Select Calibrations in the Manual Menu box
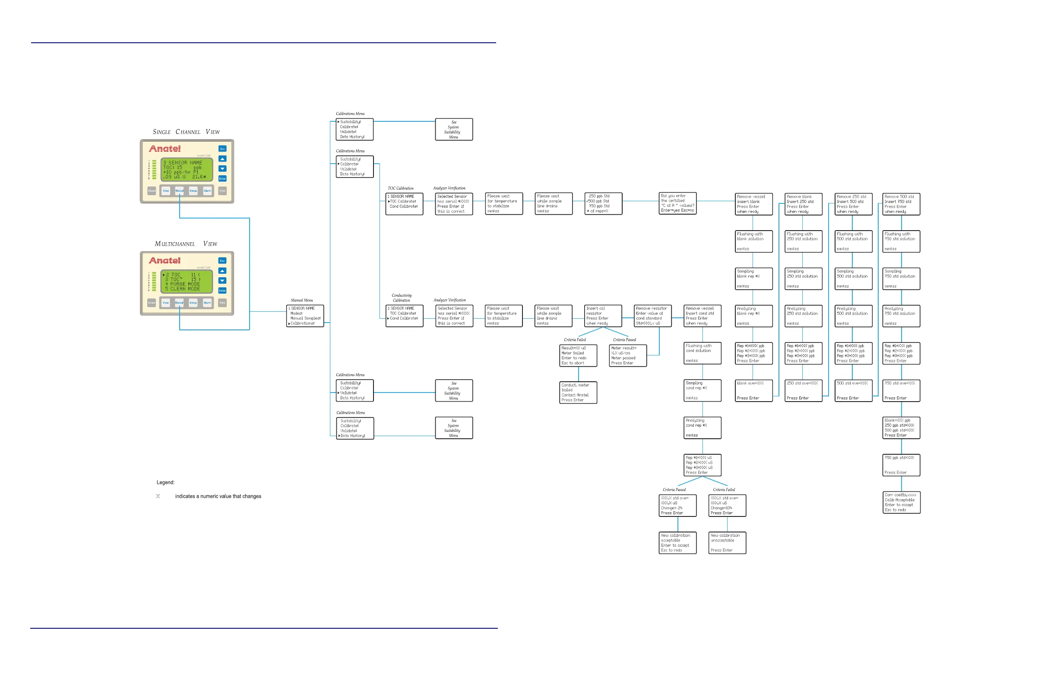 [x=302, y=323]
